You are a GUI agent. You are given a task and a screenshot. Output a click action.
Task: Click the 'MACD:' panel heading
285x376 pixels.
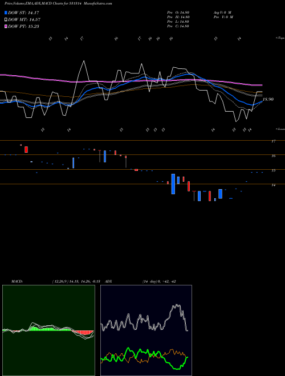click(17, 281)
